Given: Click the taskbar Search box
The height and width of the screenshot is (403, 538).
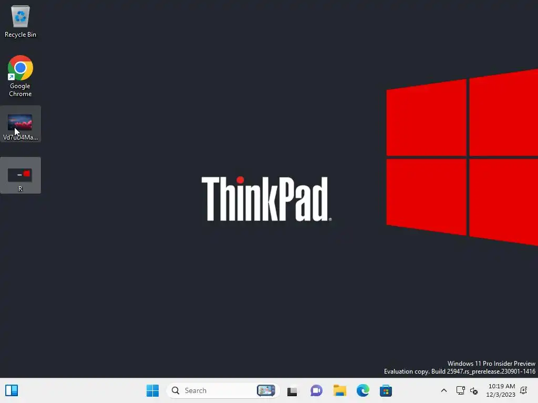Looking at the screenshot, I should click(223, 390).
